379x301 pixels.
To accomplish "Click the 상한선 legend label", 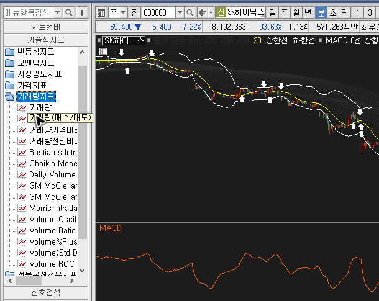I will 277,40.
